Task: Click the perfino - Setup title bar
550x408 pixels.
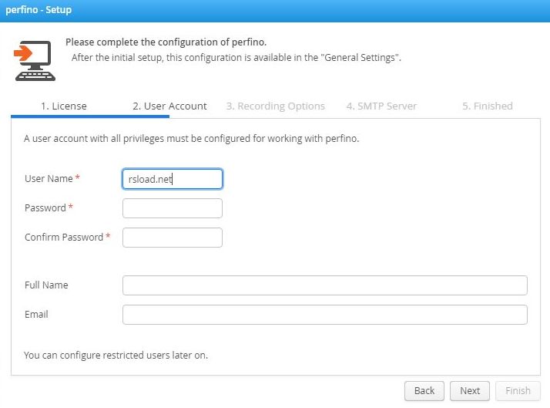Action: coord(274,11)
